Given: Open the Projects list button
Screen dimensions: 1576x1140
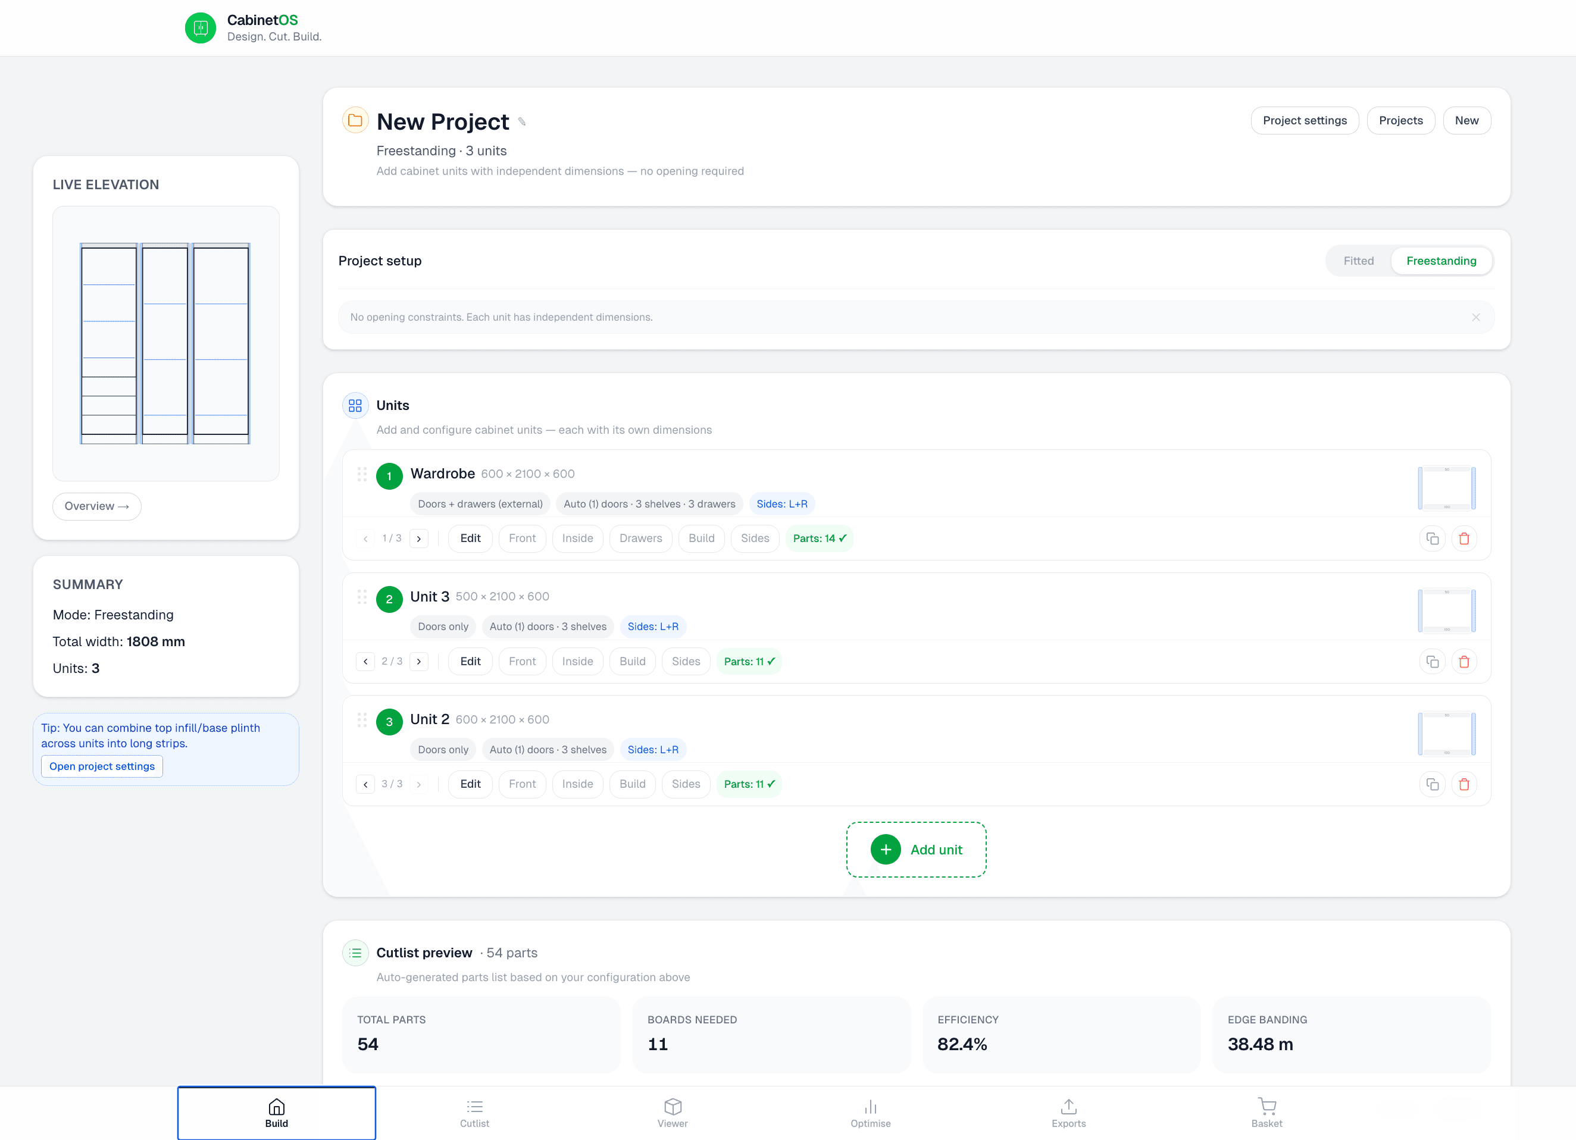Looking at the screenshot, I should 1400,121.
